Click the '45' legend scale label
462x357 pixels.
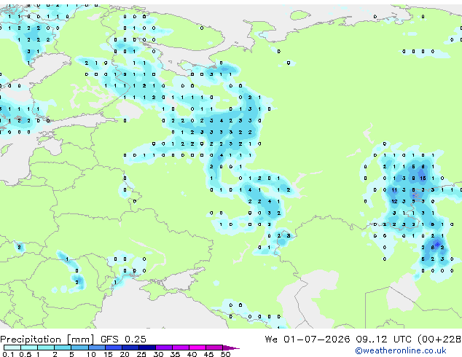[x=208, y=354]
